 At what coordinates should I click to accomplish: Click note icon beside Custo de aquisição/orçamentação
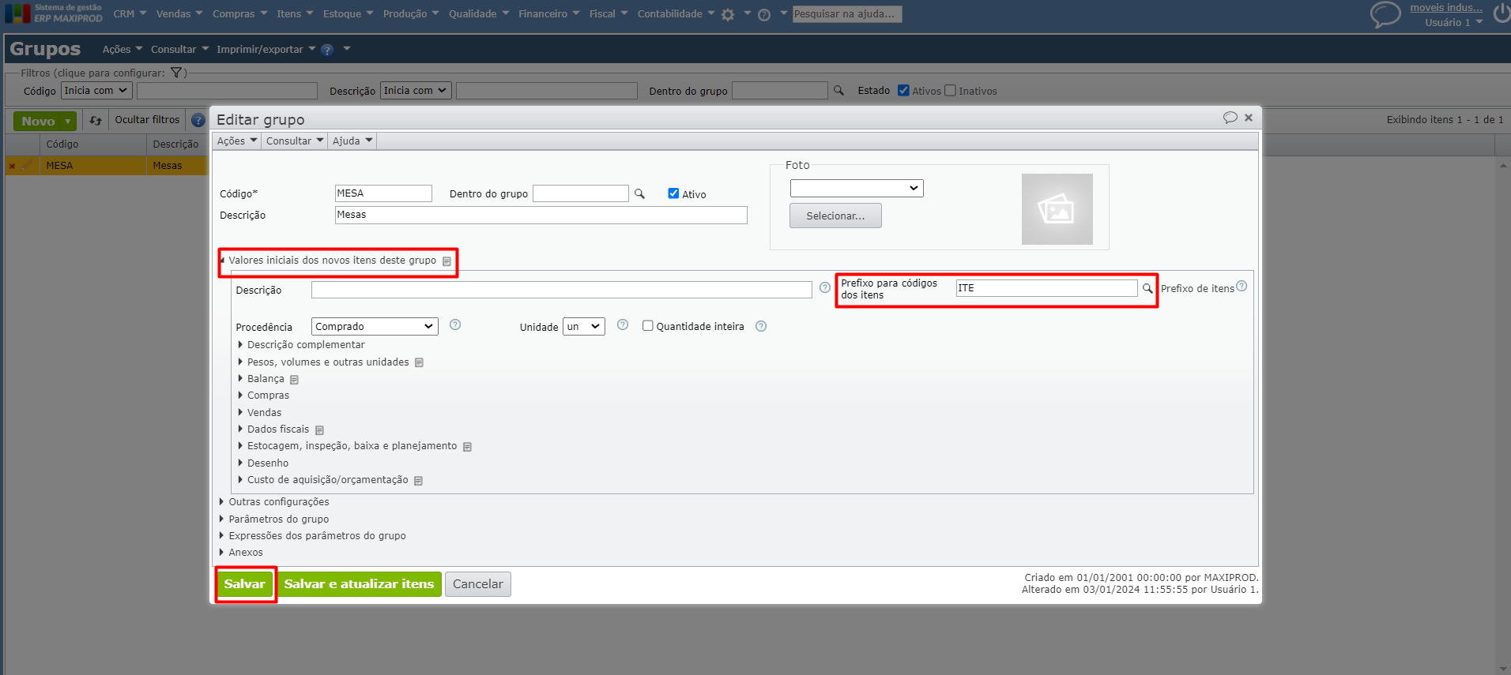(418, 481)
